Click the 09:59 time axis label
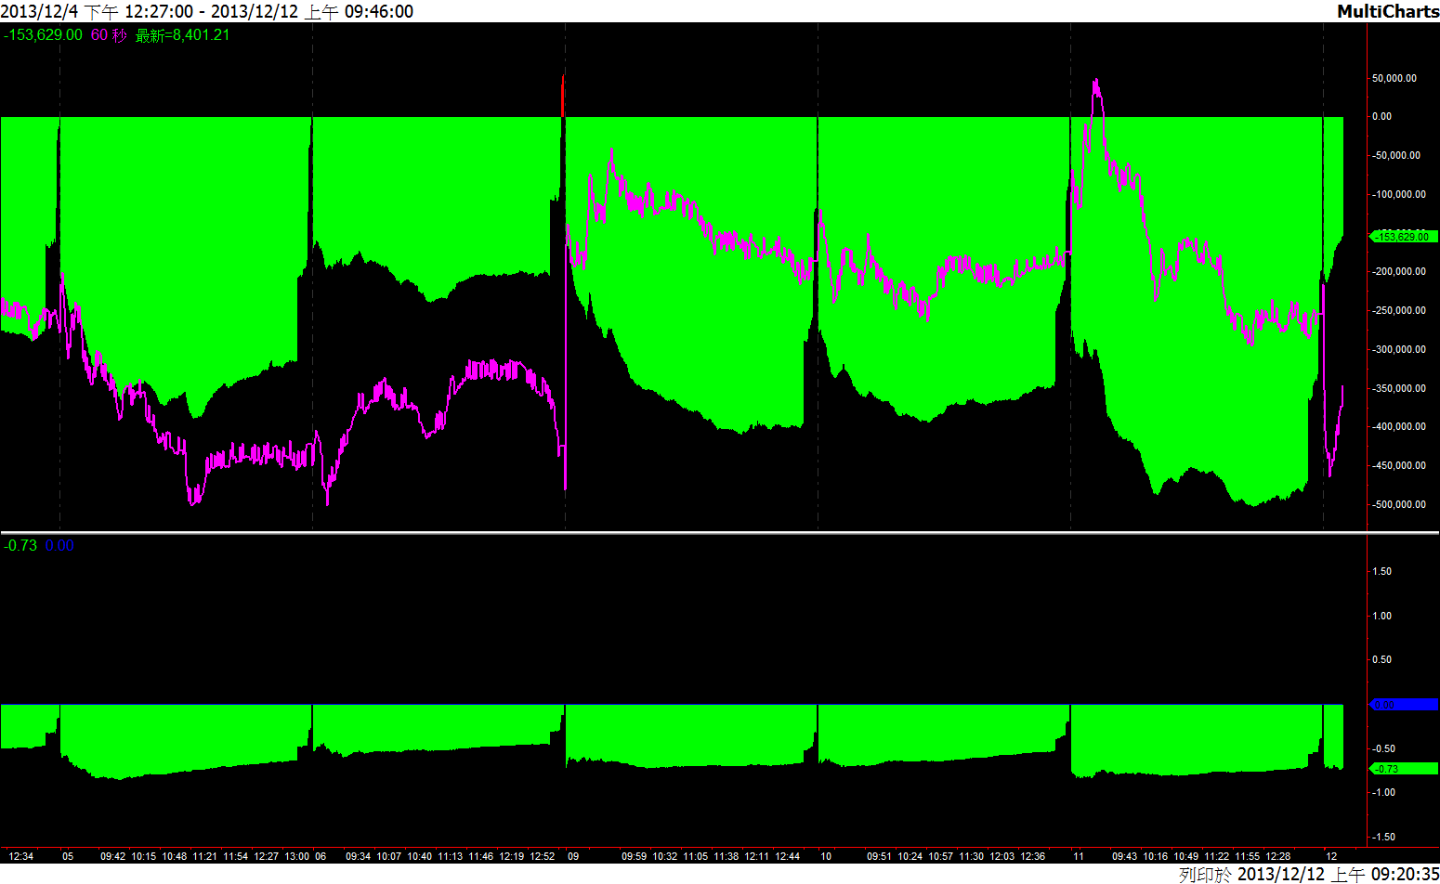The image size is (1440, 884). [635, 856]
